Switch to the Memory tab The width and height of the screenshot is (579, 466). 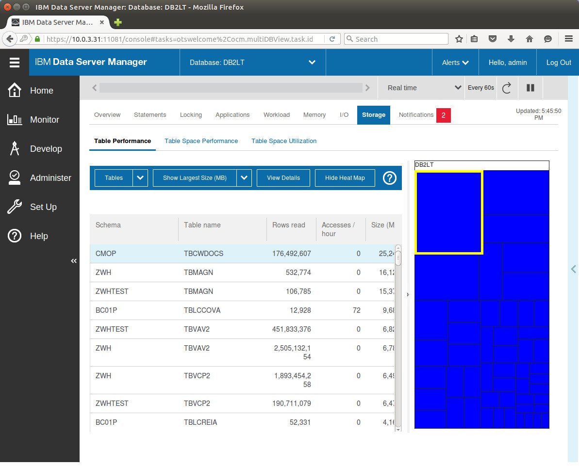314,115
